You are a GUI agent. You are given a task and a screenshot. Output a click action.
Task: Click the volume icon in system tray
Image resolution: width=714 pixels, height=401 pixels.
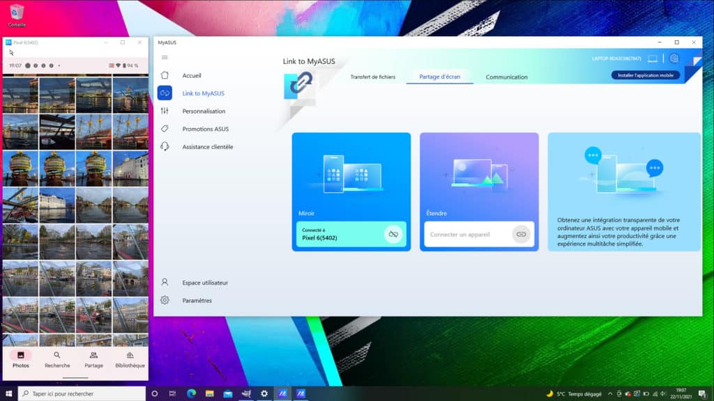[x=664, y=394]
